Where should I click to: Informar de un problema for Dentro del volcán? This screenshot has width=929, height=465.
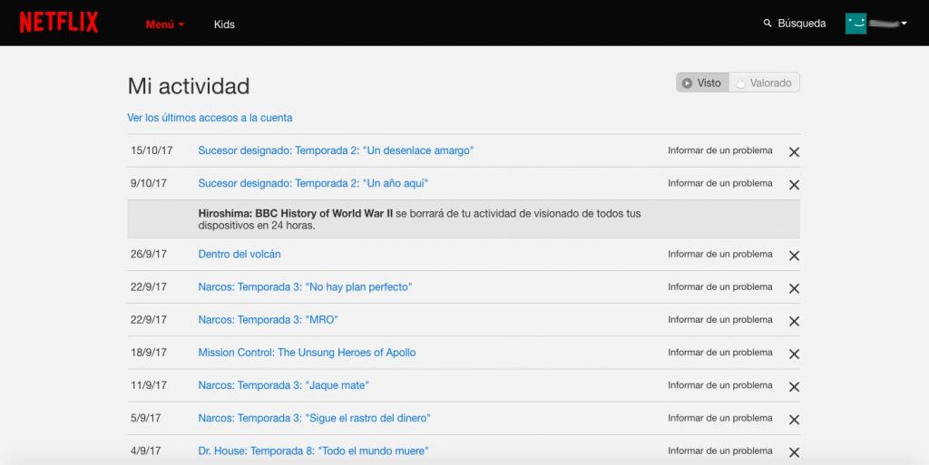click(719, 254)
